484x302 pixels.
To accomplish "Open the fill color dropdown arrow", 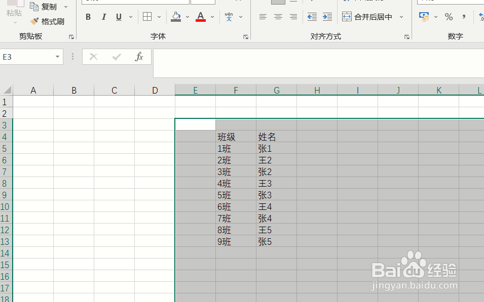I will pos(187,17).
